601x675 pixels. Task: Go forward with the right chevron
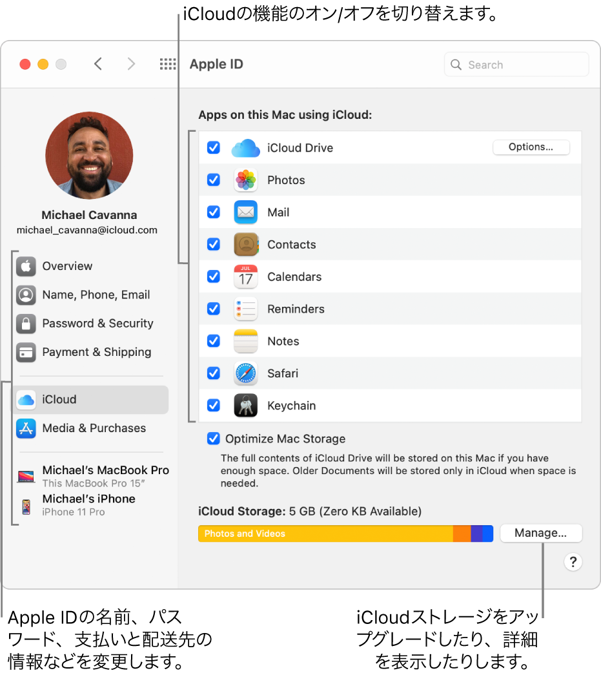coord(131,64)
